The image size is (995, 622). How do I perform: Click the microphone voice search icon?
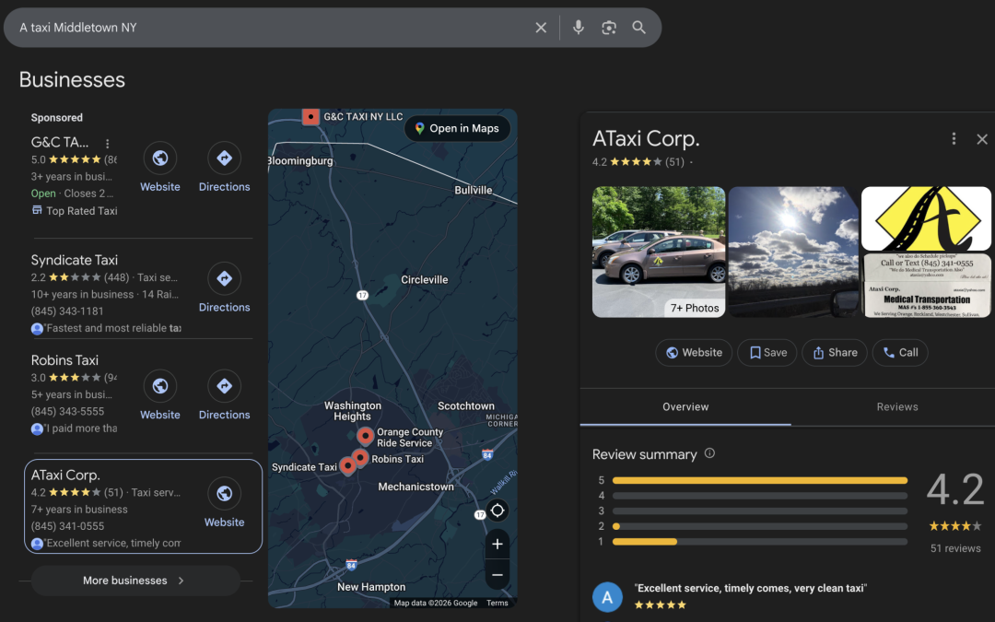pos(578,28)
